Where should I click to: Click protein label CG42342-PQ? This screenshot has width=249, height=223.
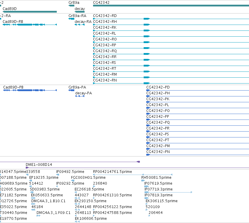pos(158,122)
